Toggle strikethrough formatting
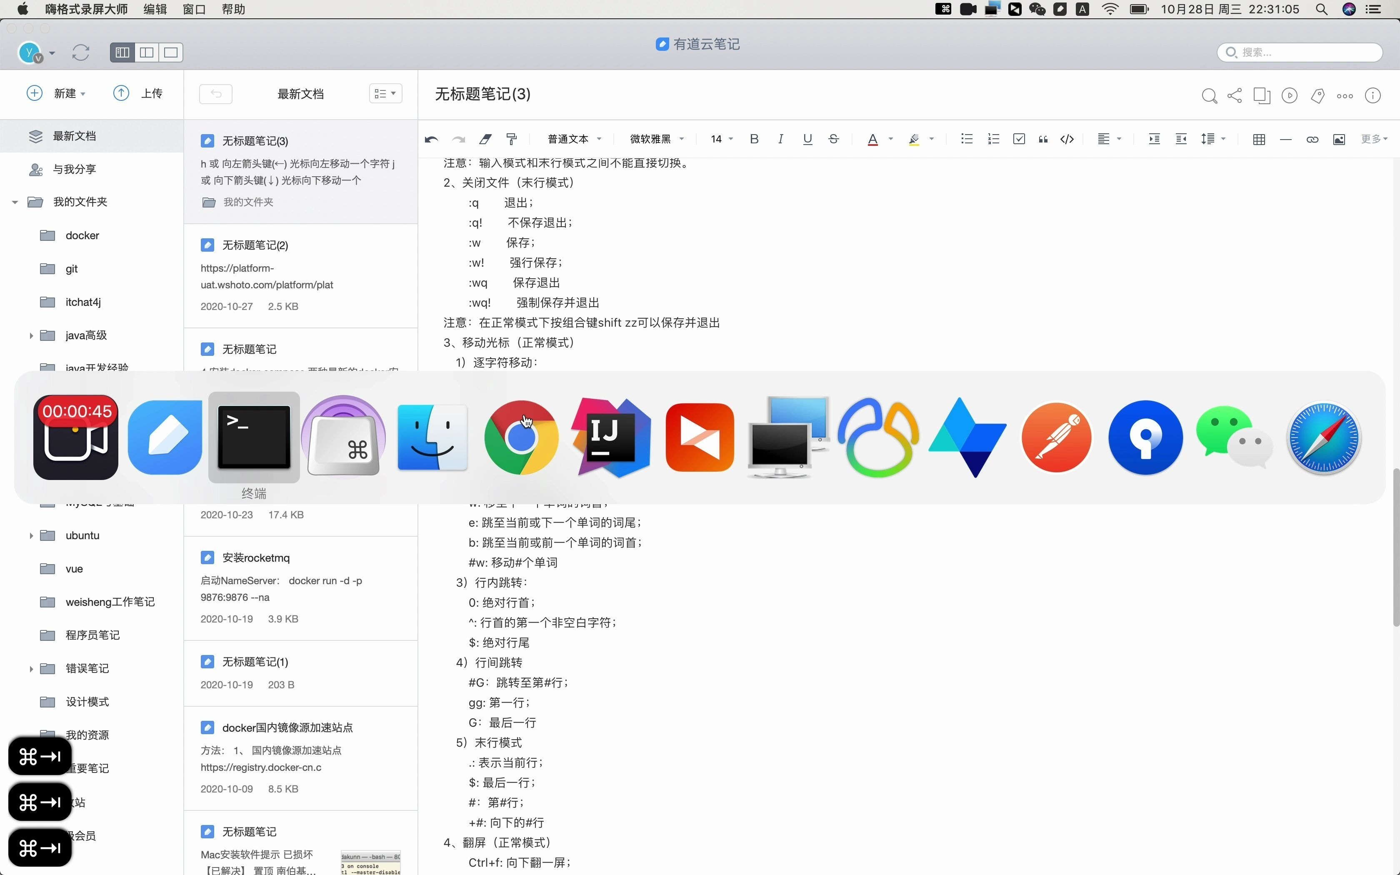This screenshot has width=1400, height=875. 834,139
